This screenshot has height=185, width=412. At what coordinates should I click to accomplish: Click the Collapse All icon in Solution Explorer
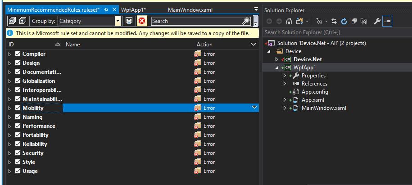(x=354, y=21)
